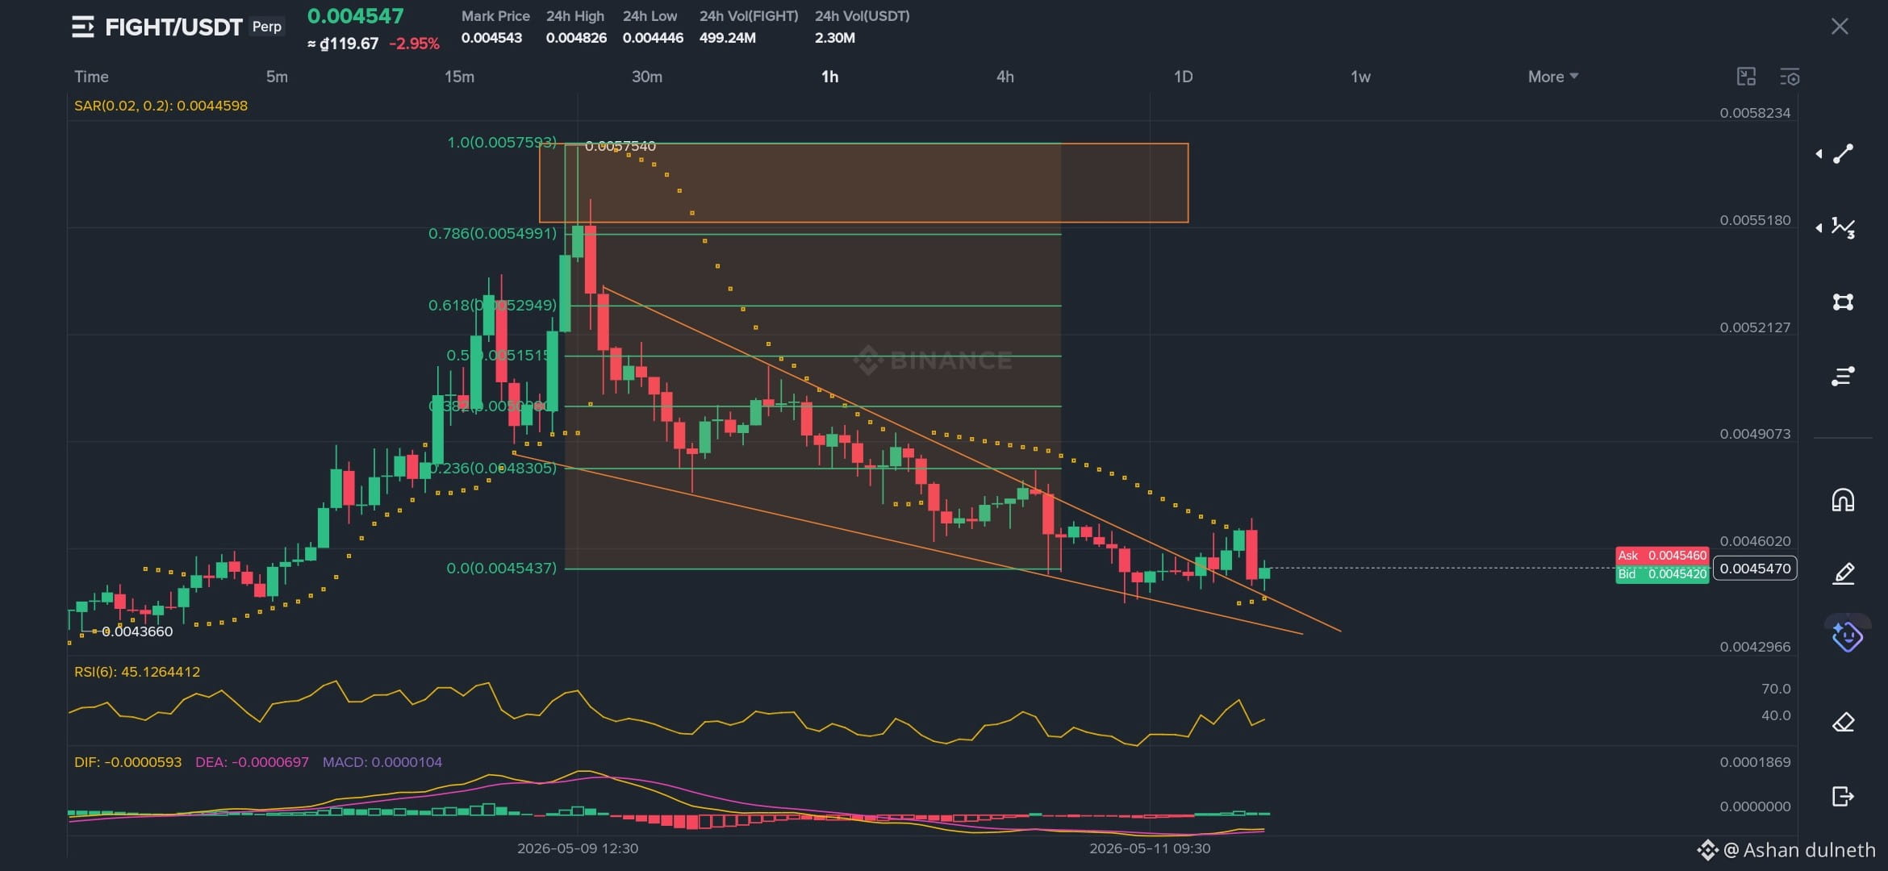1888x871 pixels.
Task: Close the fullscreen chart view
Action: 1840,27
